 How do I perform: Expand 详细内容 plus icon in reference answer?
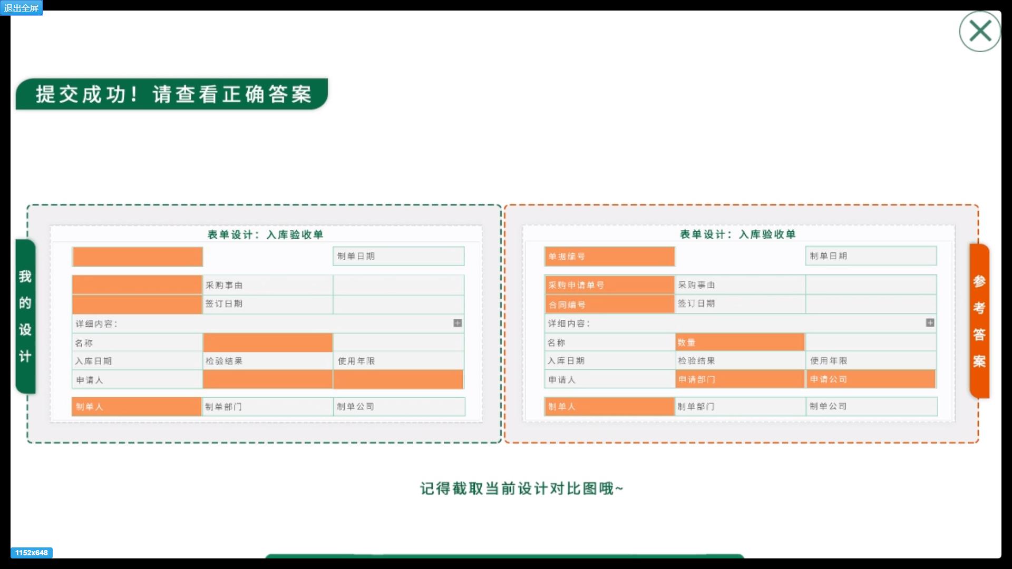(930, 322)
